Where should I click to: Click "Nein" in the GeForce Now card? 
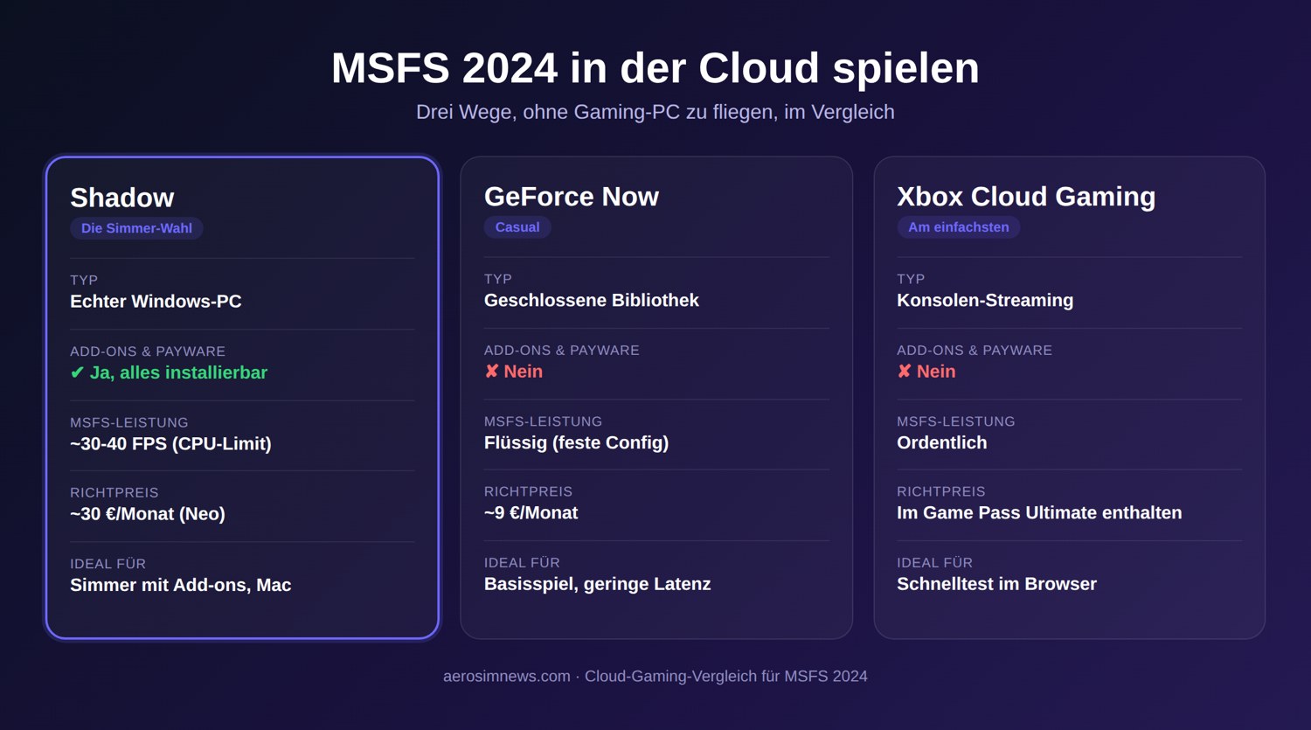point(524,372)
